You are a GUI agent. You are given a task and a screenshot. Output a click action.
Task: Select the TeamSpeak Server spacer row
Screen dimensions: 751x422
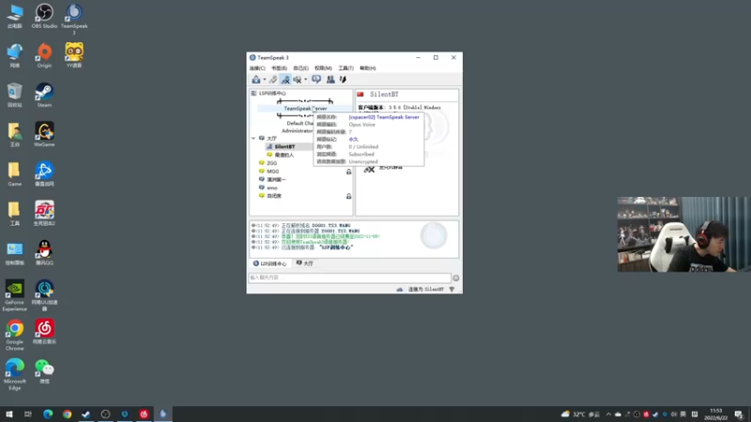(x=305, y=109)
